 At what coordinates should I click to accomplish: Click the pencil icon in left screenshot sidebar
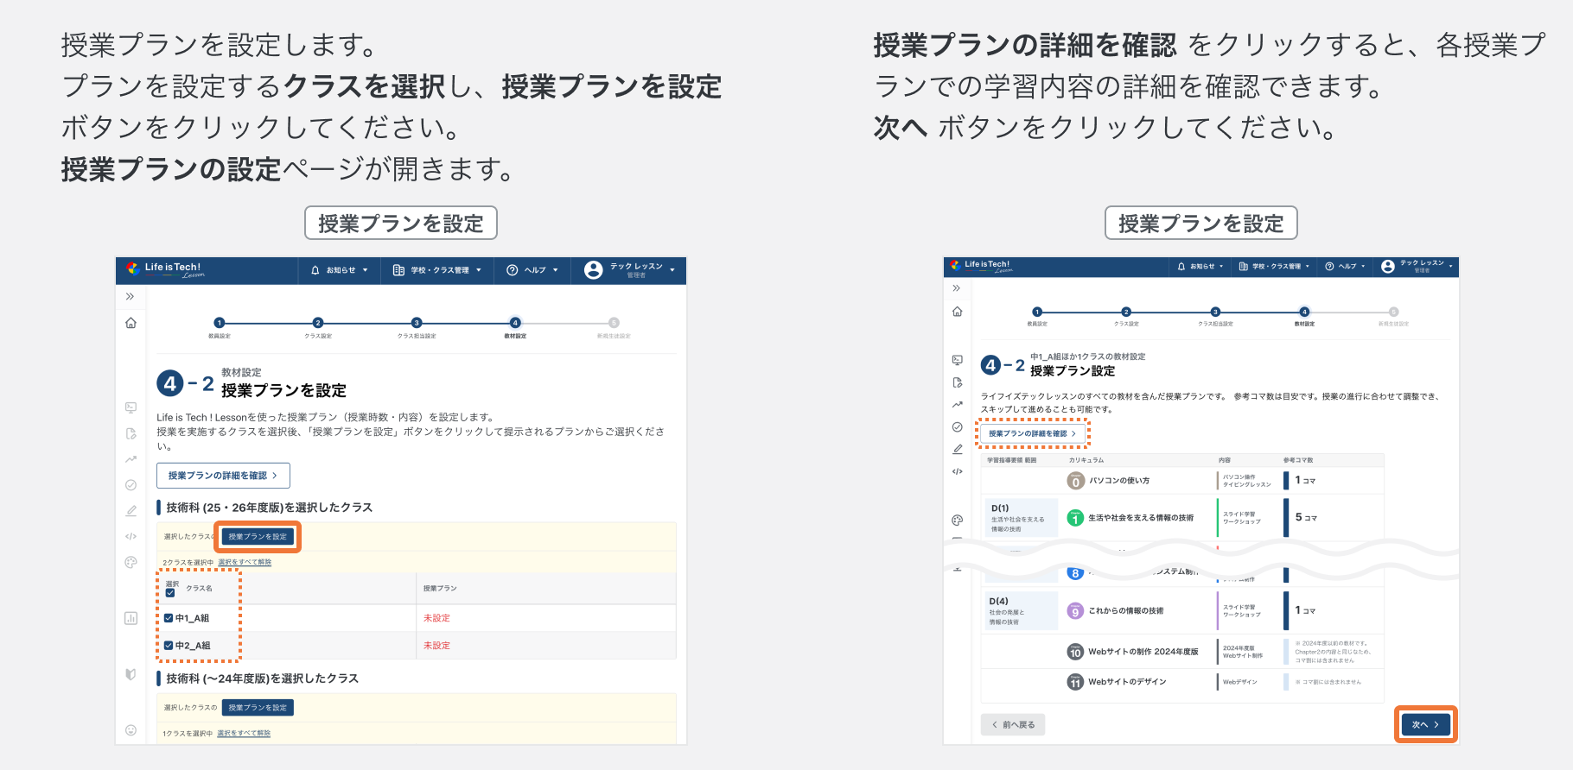pos(131,511)
